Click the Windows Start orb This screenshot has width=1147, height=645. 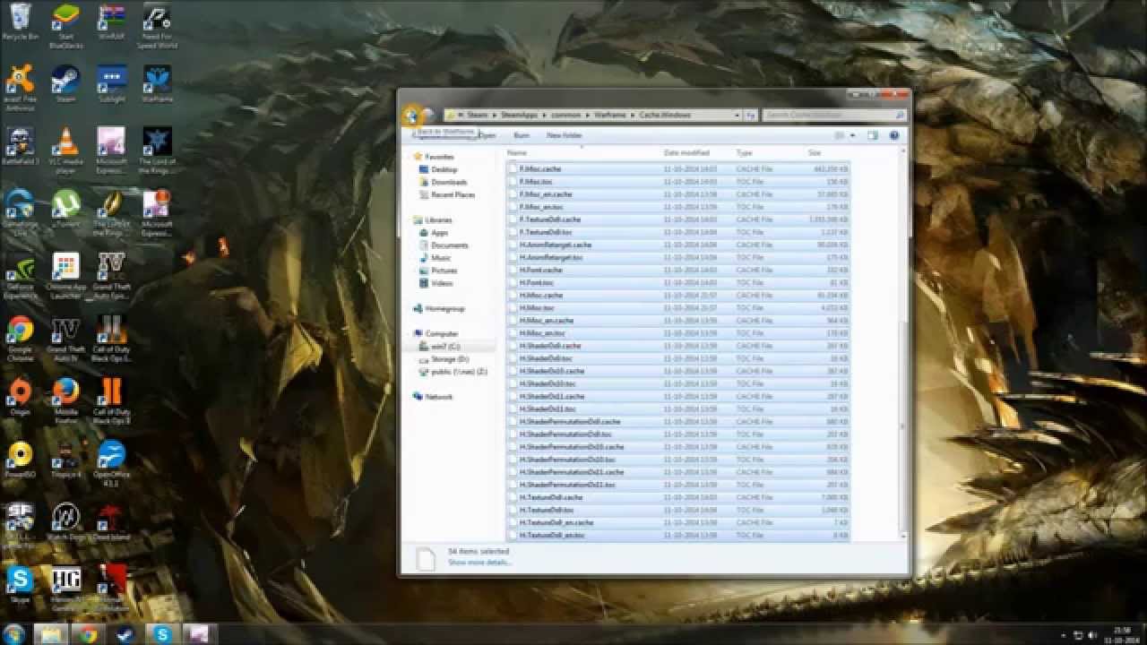14,633
